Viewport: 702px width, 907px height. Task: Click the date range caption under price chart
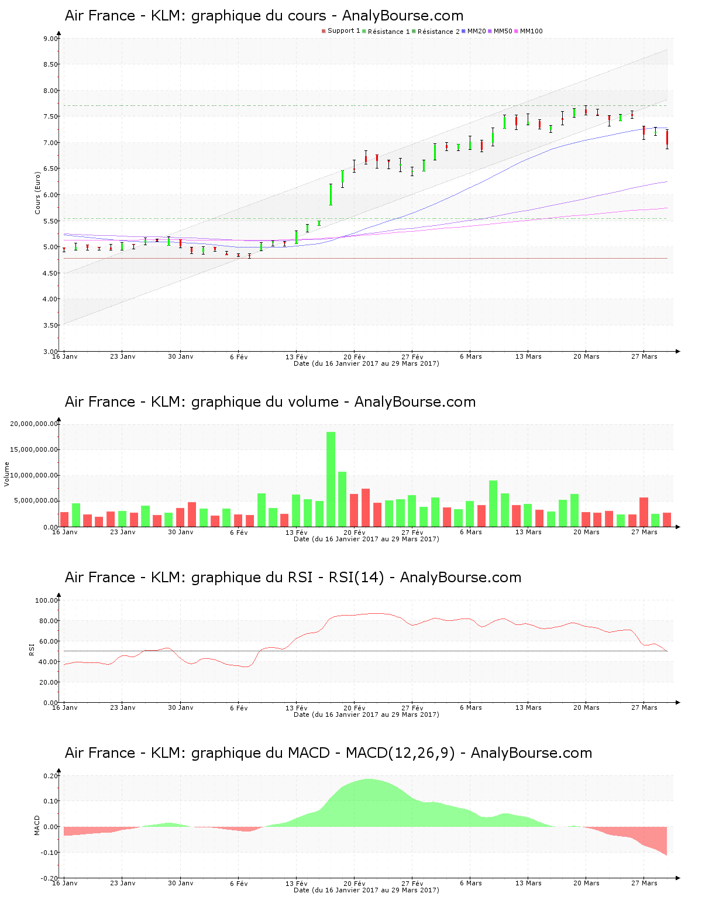(x=366, y=363)
